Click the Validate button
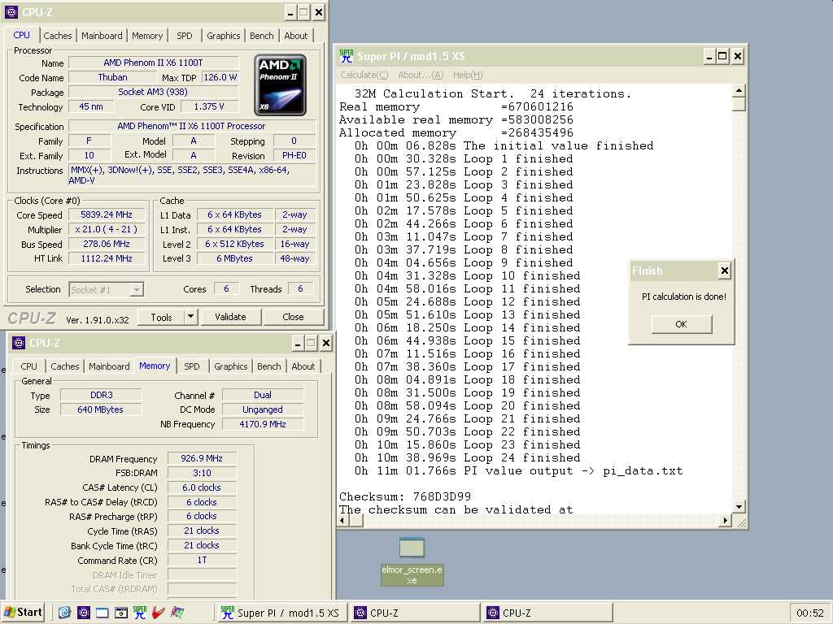 (x=230, y=318)
